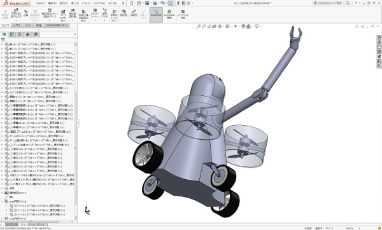
Task: Open the Appearances color ball in right task pane
Action: (x=379, y=57)
